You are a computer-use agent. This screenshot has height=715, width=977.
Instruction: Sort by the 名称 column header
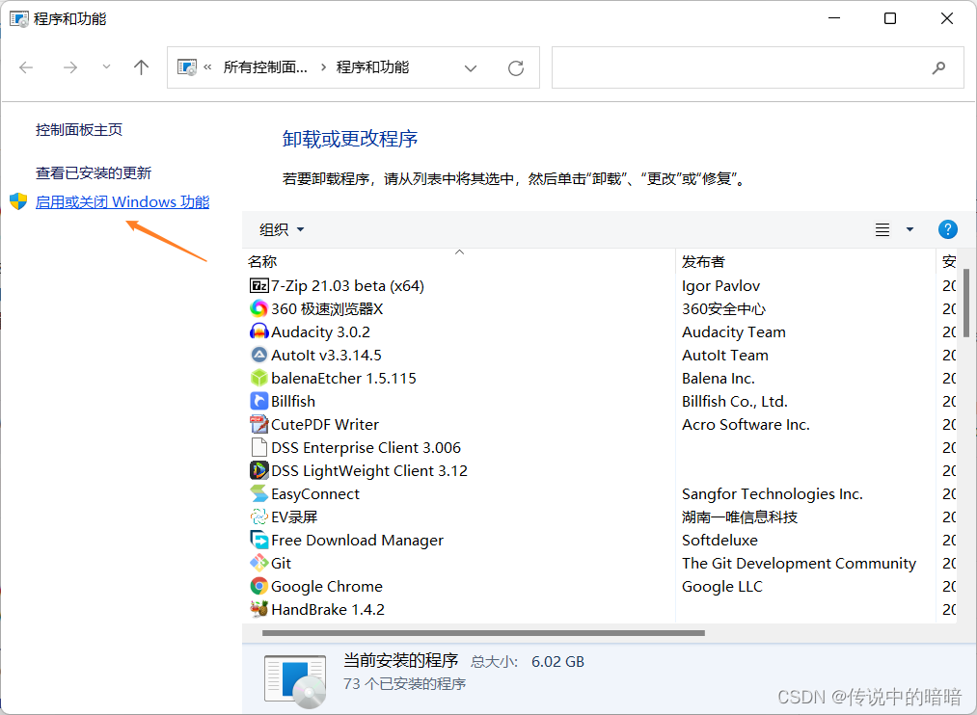click(x=458, y=261)
